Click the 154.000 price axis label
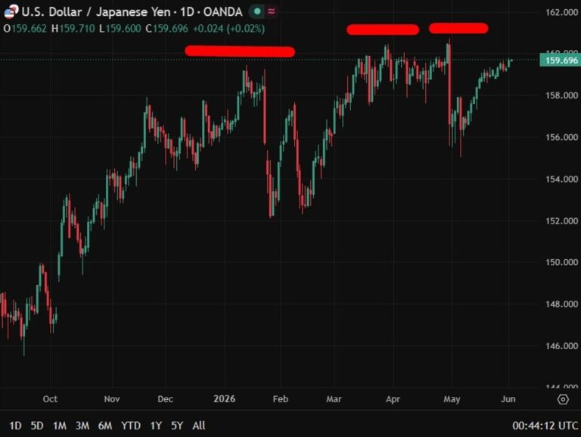Screen dimensions: 581x437 (561, 179)
